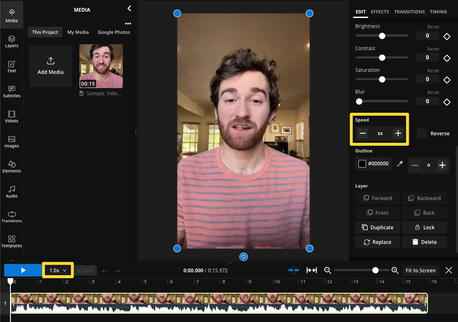Open the 1.0x playback speed dropdown
Screen dimensions: 458x322
tap(58, 271)
